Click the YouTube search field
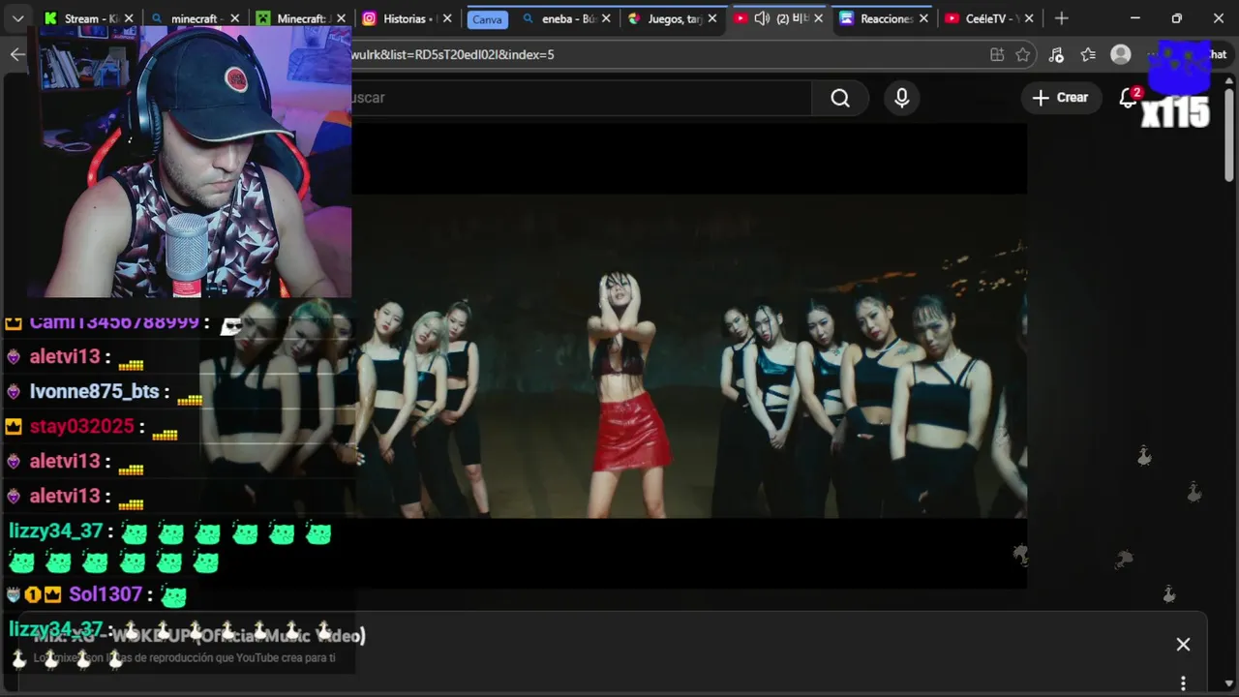The image size is (1239, 697). 581,98
